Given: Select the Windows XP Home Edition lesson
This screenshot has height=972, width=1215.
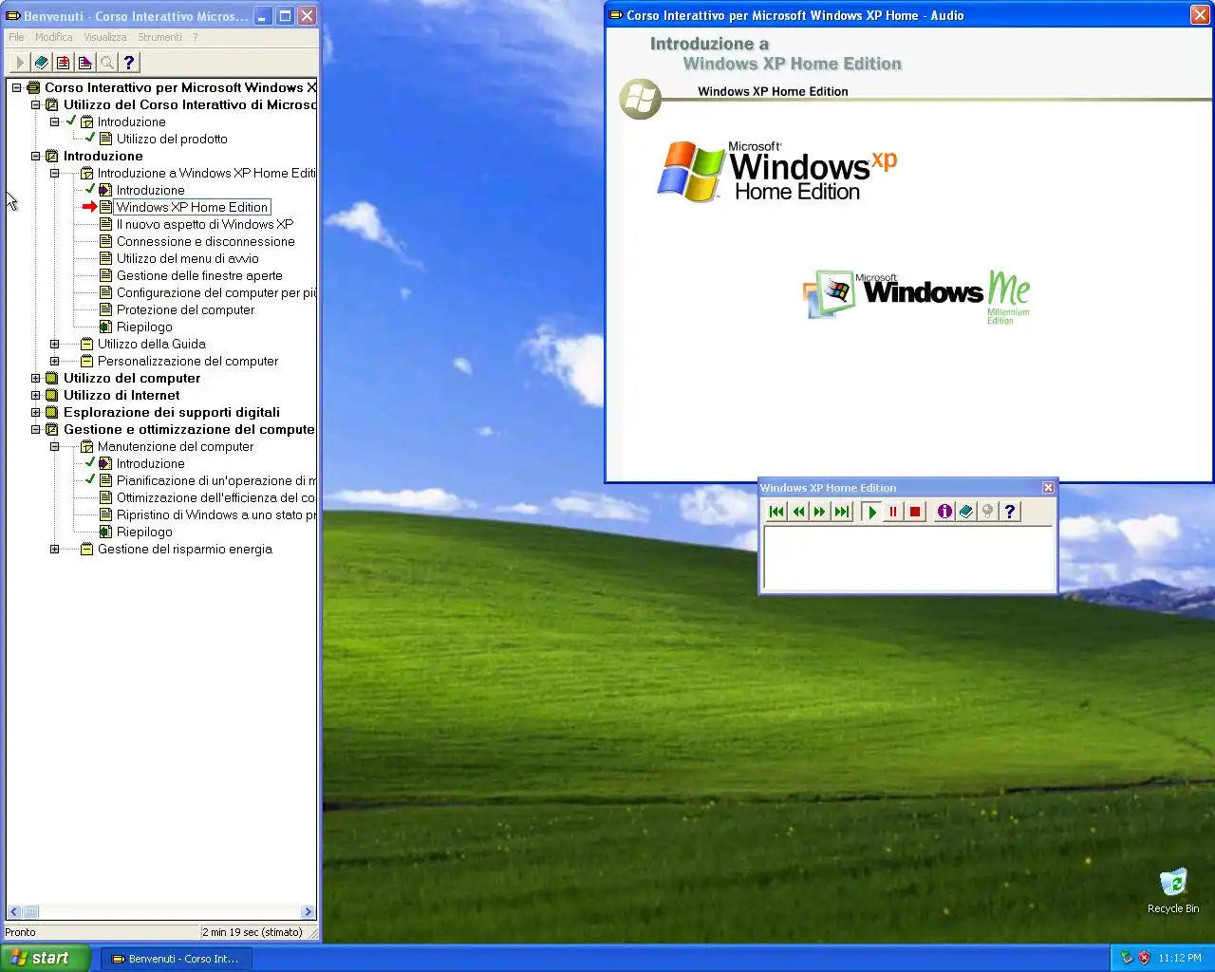Looking at the screenshot, I should pyautogui.click(x=192, y=207).
